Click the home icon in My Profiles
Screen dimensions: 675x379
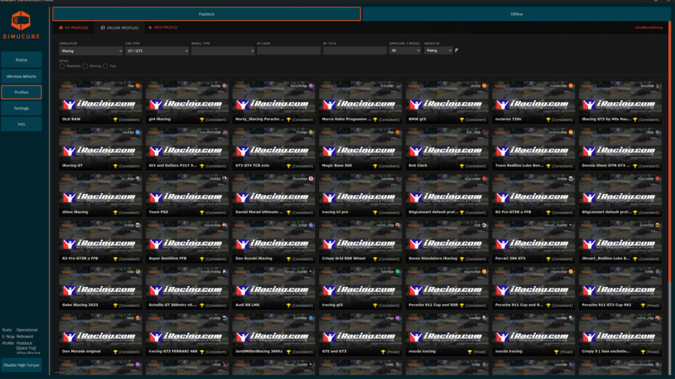[x=61, y=28]
